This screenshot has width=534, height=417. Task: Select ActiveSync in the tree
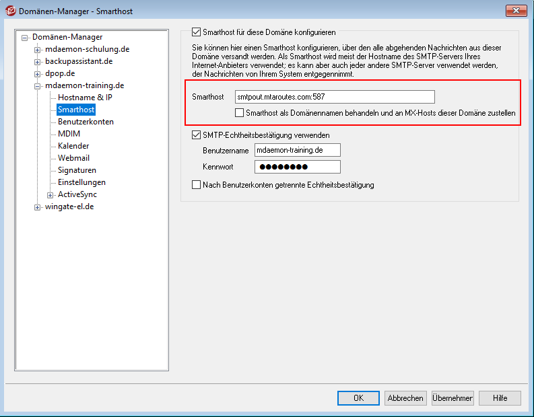[77, 194]
